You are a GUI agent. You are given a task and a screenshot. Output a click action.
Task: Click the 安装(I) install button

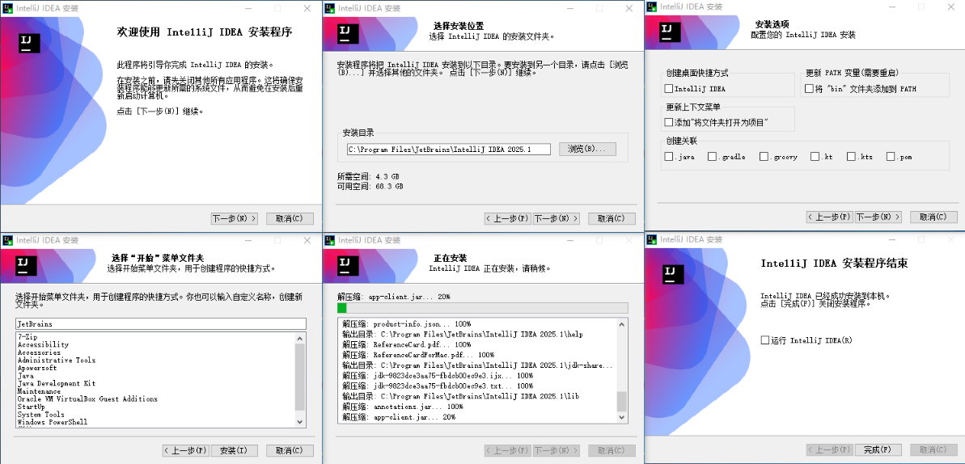click(235, 450)
